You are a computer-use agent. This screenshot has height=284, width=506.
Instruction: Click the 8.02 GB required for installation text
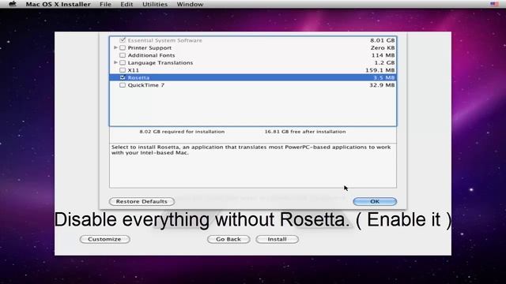tap(182, 132)
